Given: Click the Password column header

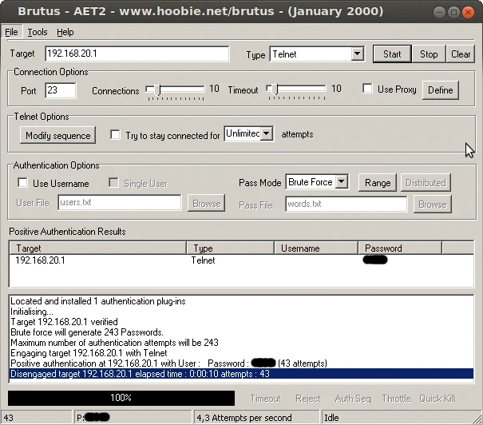Looking at the screenshot, I should pos(400,248).
